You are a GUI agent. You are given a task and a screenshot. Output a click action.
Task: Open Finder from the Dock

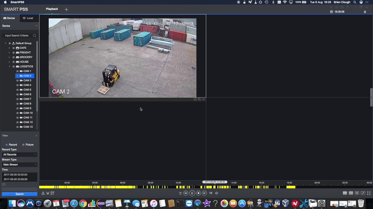12,203
